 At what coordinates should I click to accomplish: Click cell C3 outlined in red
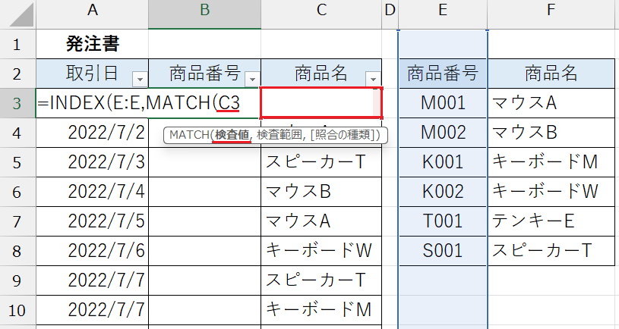click(321, 103)
